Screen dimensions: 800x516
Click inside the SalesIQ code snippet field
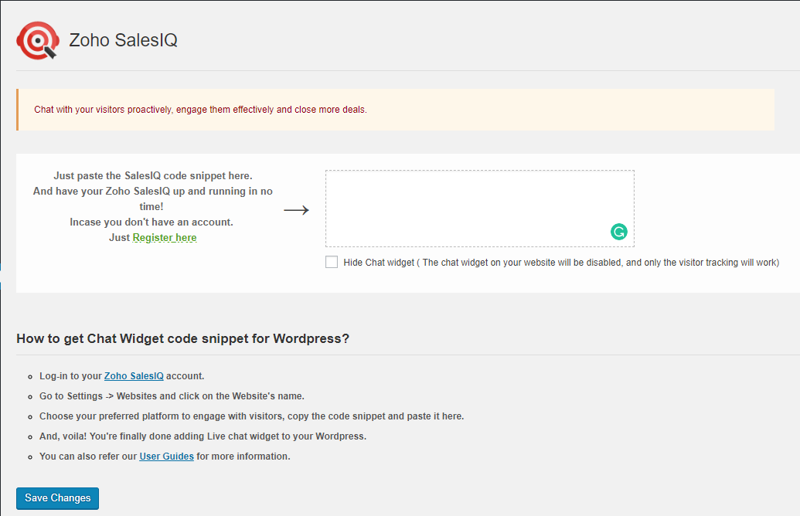click(x=479, y=209)
